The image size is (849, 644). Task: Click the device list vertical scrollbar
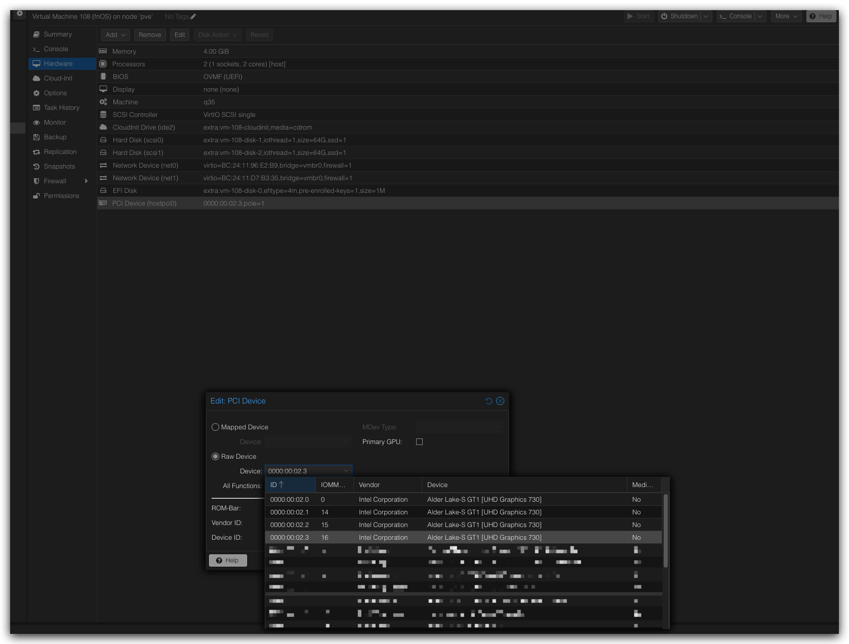coord(665,532)
